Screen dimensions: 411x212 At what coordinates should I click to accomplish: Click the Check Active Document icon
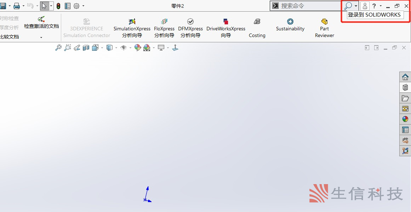tap(41, 19)
